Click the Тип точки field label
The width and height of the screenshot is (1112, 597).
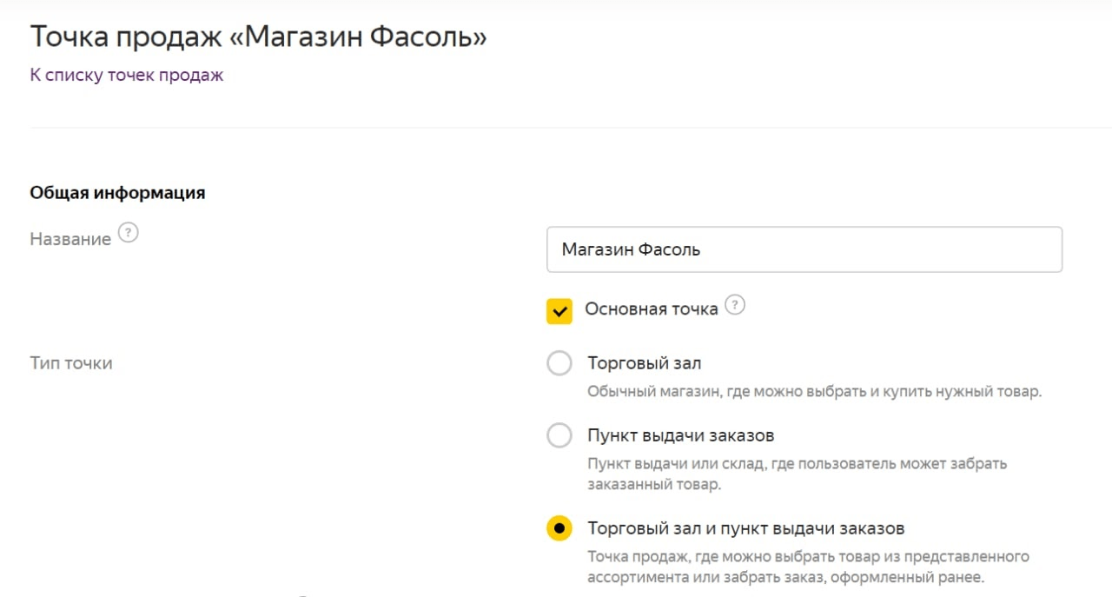coord(71,363)
